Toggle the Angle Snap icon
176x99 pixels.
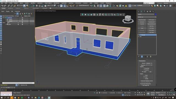tap(68, 6)
